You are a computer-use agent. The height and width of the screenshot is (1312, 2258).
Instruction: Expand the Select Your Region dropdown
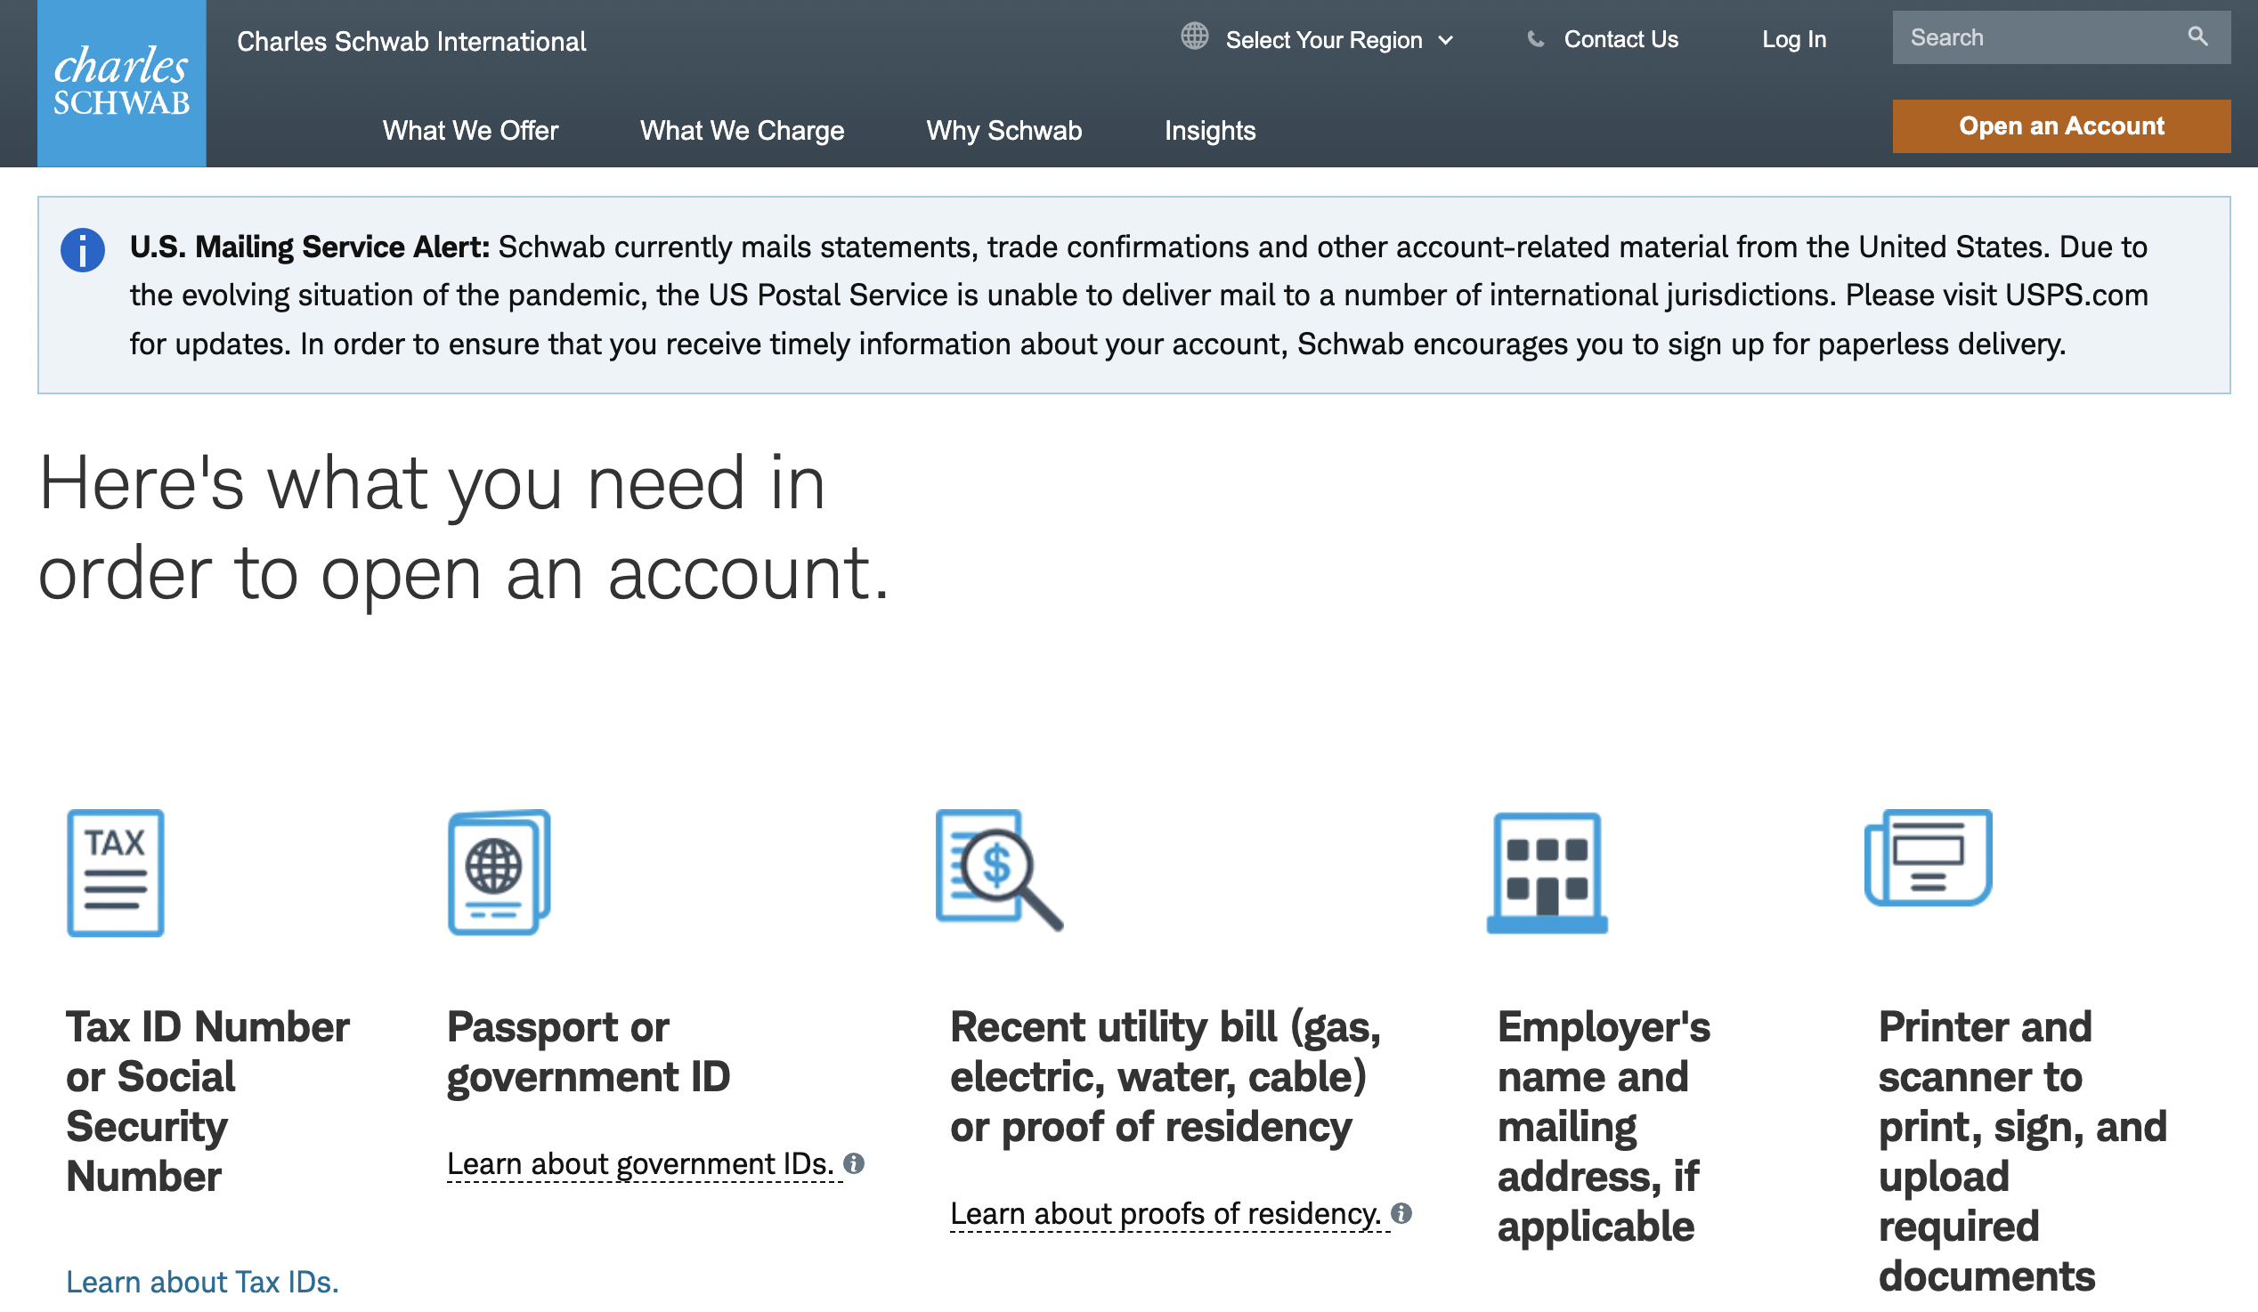(1336, 40)
